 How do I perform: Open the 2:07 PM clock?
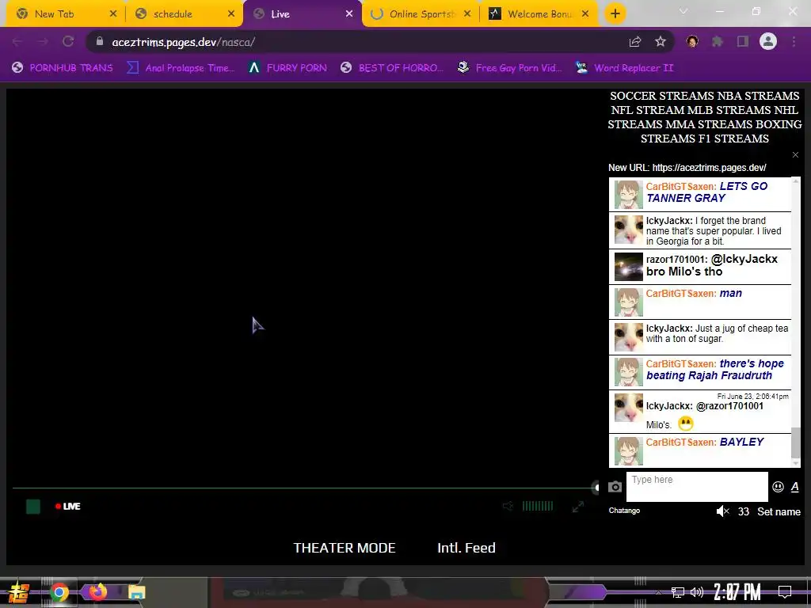(x=737, y=592)
